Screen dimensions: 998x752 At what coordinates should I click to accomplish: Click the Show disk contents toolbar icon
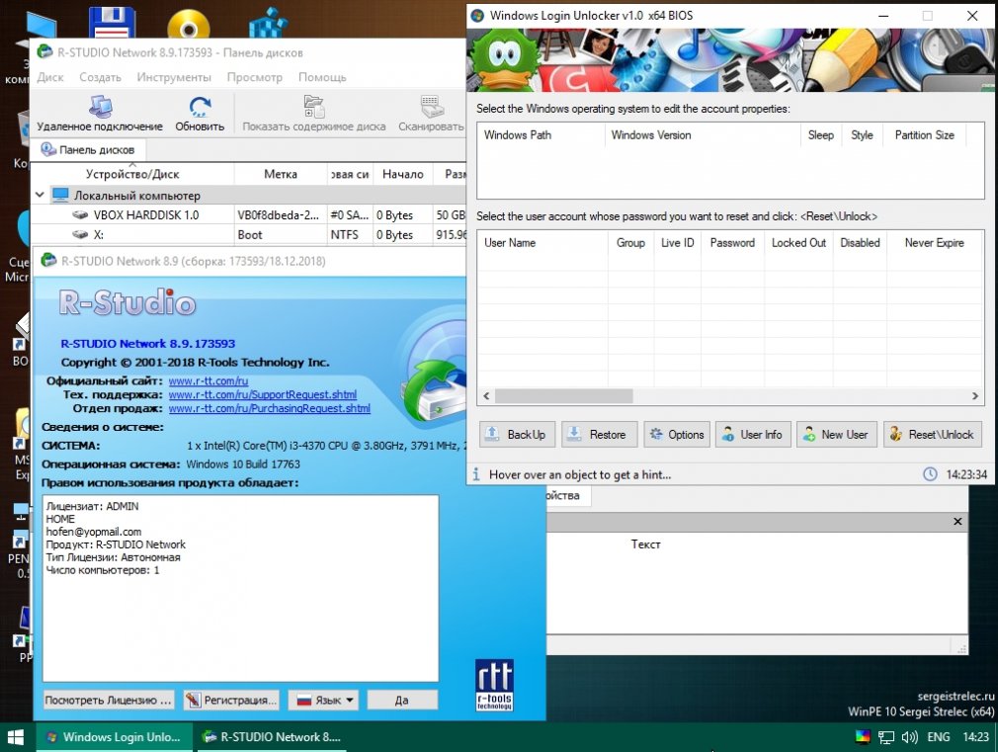314,107
